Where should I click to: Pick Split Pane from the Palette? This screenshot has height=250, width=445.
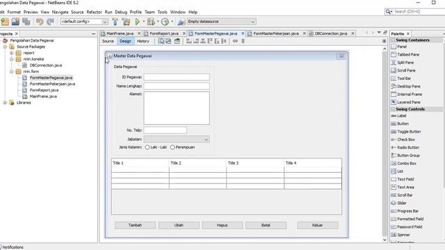click(402, 62)
